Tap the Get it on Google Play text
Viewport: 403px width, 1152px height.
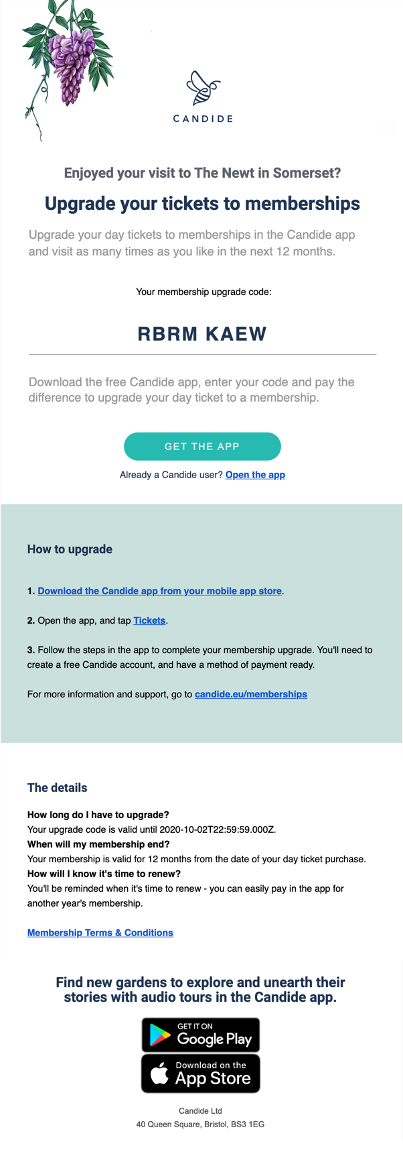click(214, 1036)
